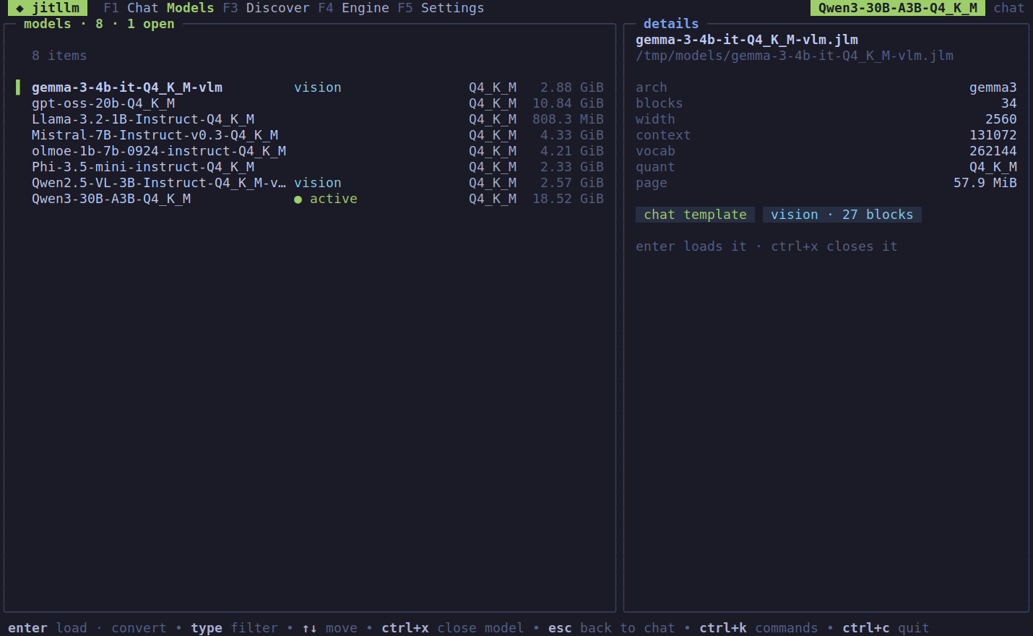This screenshot has width=1033, height=636.
Task: Open the F4 Engine tab
Action: point(353,8)
